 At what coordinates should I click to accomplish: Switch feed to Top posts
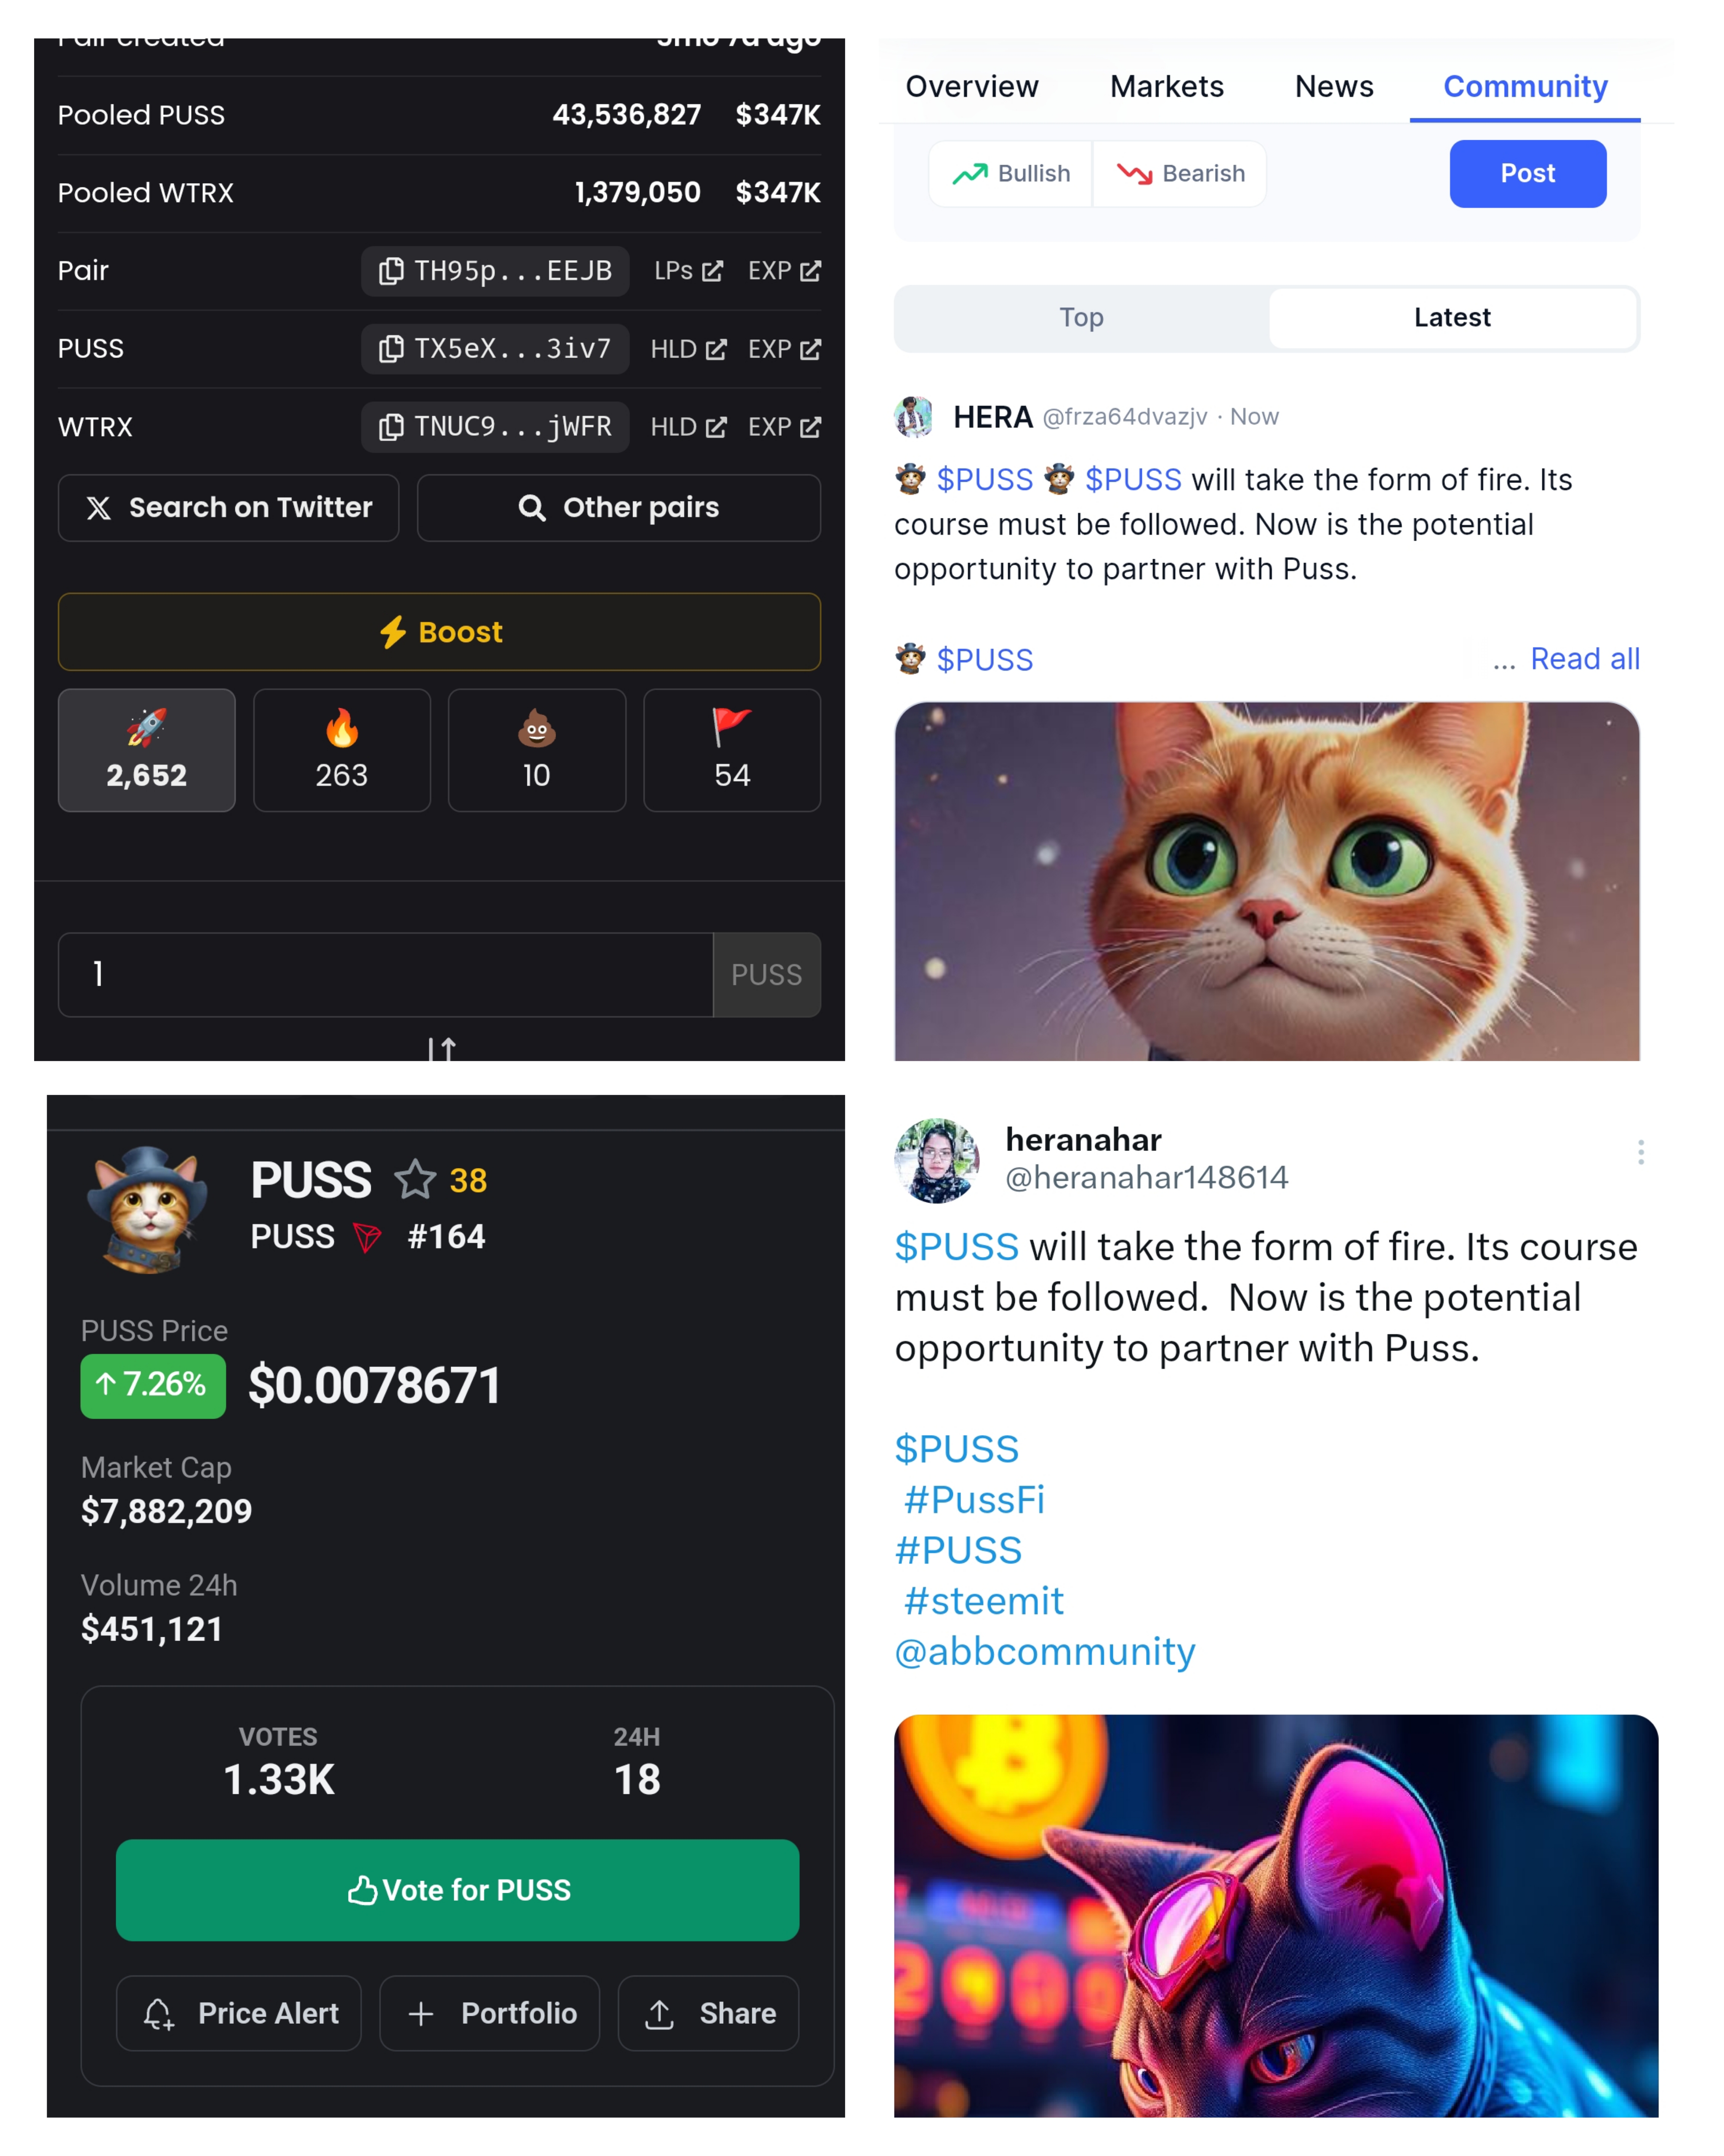1081,318
